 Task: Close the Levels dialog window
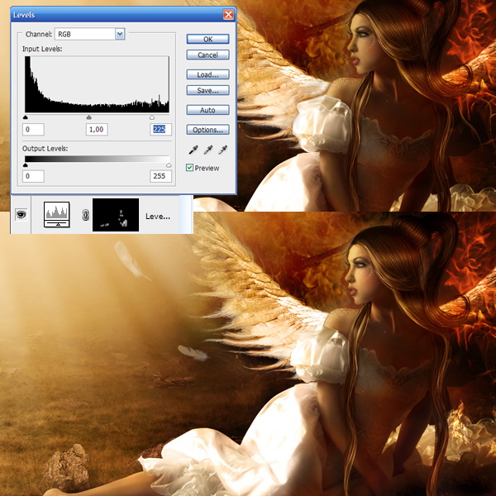(x=228, y=15)
